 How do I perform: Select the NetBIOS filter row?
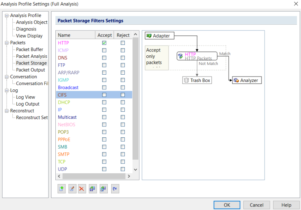point(94,125)
